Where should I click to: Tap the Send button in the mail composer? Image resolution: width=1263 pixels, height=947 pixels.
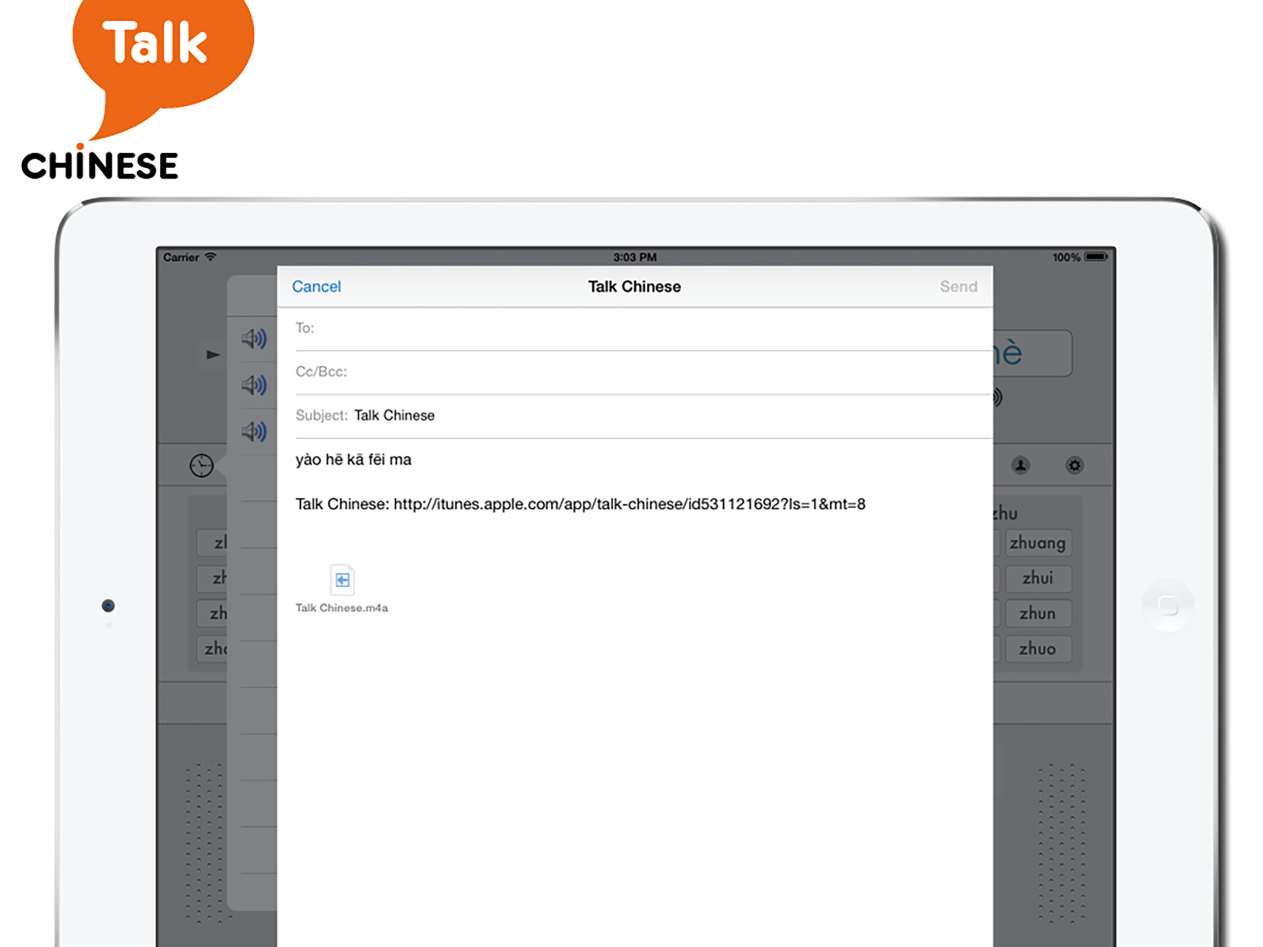pos(958,286)
